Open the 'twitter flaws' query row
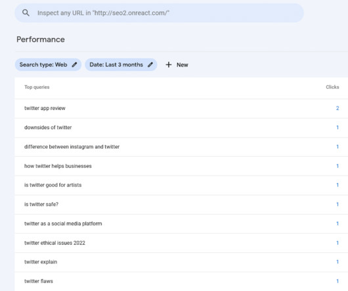The width and height of the screenshot is (348, 291). [181, 281]
